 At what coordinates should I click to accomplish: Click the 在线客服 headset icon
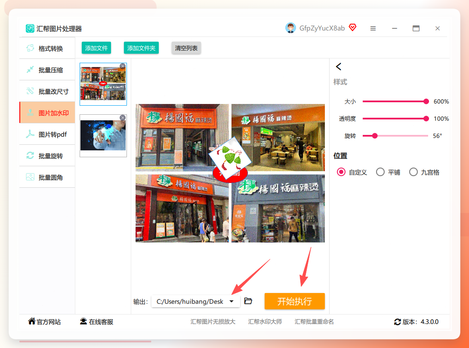83,321
